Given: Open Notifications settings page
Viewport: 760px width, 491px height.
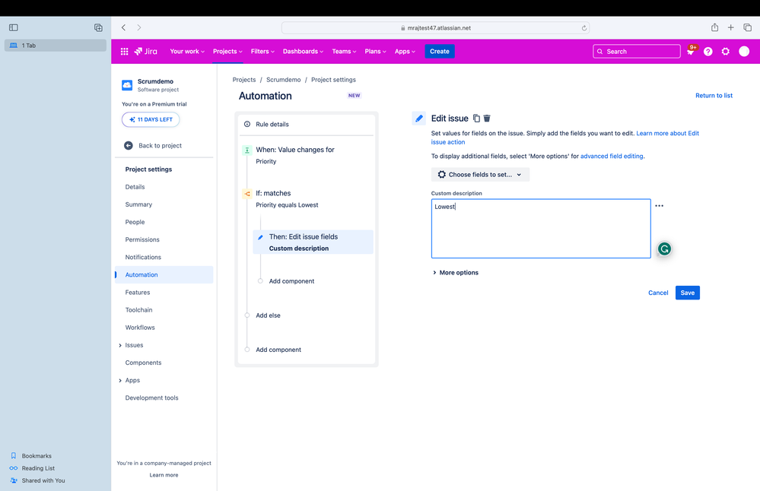Looking at the screenshot, I should pos(143,257).
